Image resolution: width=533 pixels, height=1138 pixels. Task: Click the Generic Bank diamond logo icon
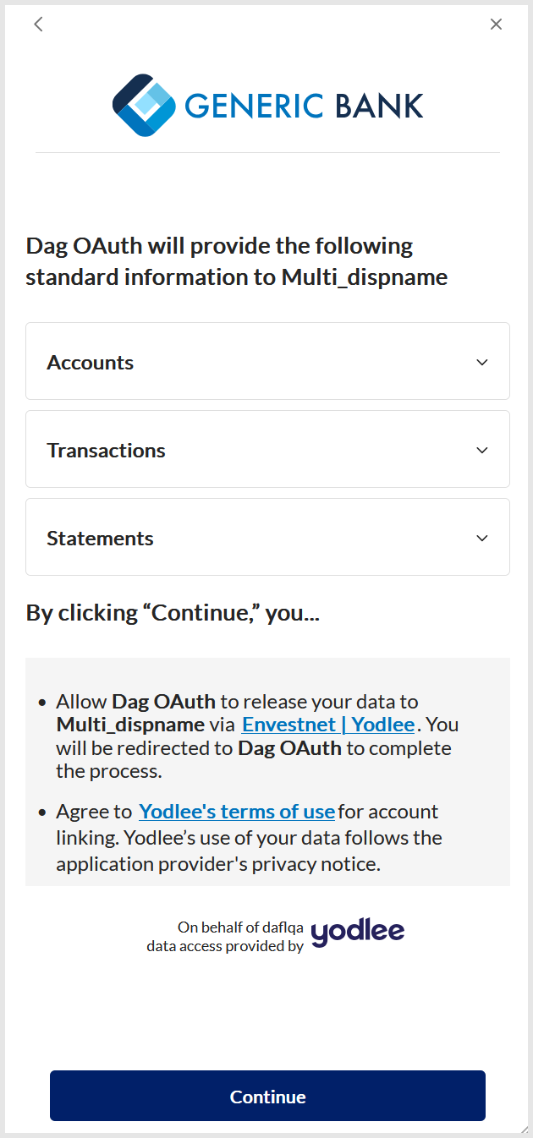coord(144,106)
